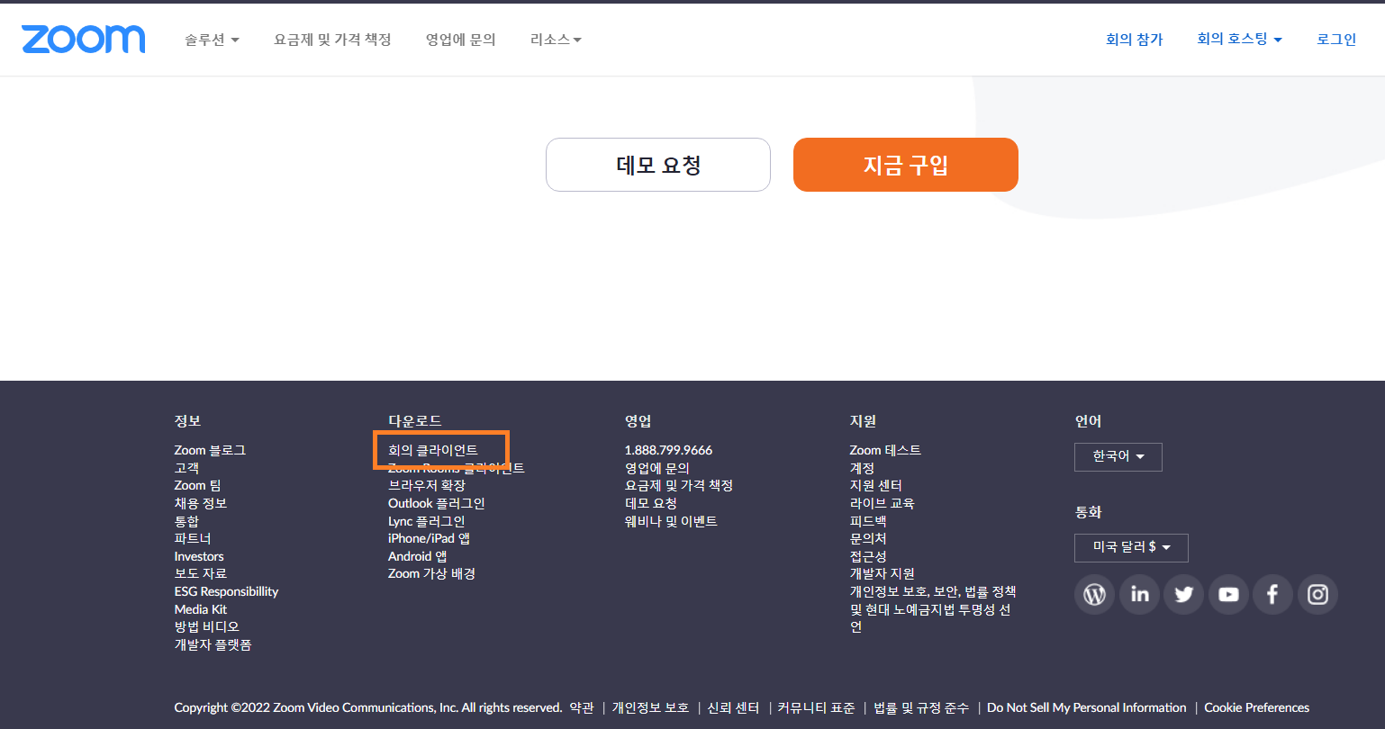The image size is (1385, 729).
Task: Open the 고객 footer link
Action: coord(186,468)
